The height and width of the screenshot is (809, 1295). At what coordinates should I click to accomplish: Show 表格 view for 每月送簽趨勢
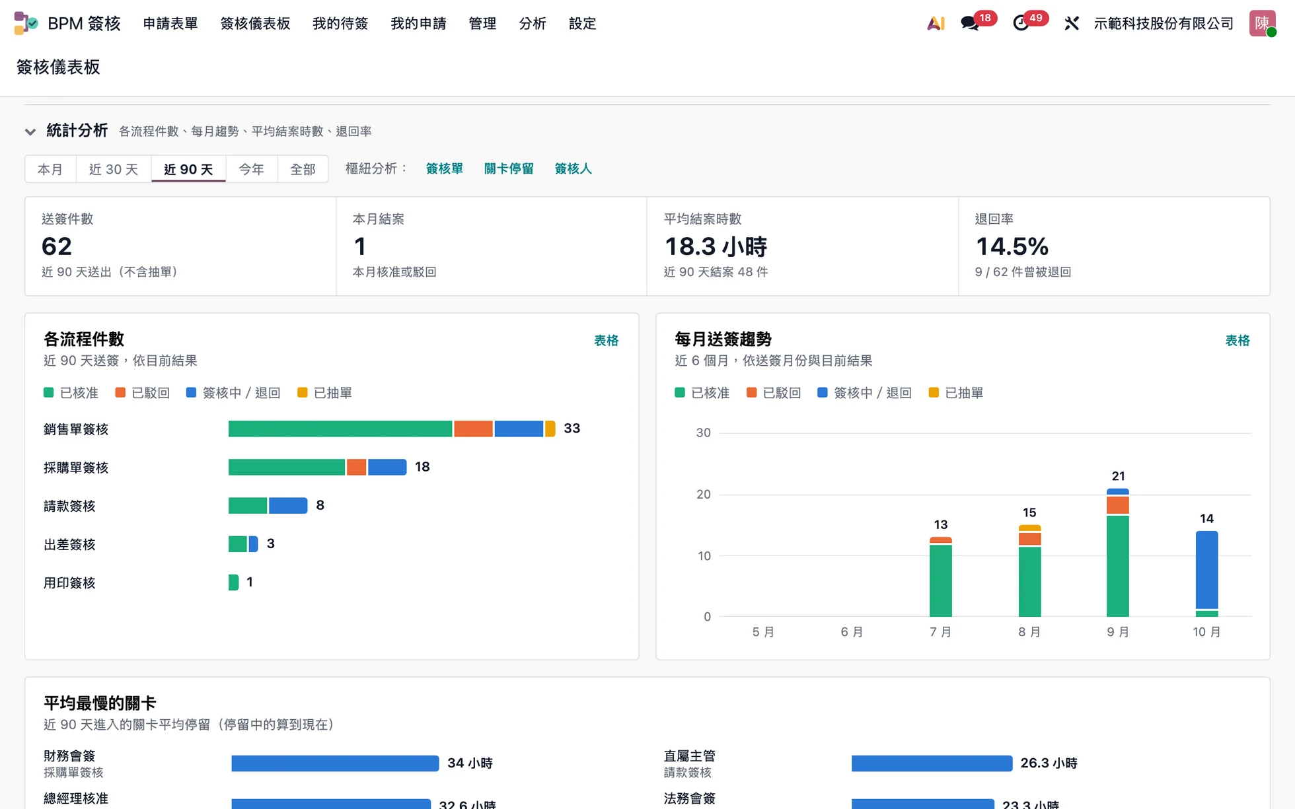[1238, 341]
